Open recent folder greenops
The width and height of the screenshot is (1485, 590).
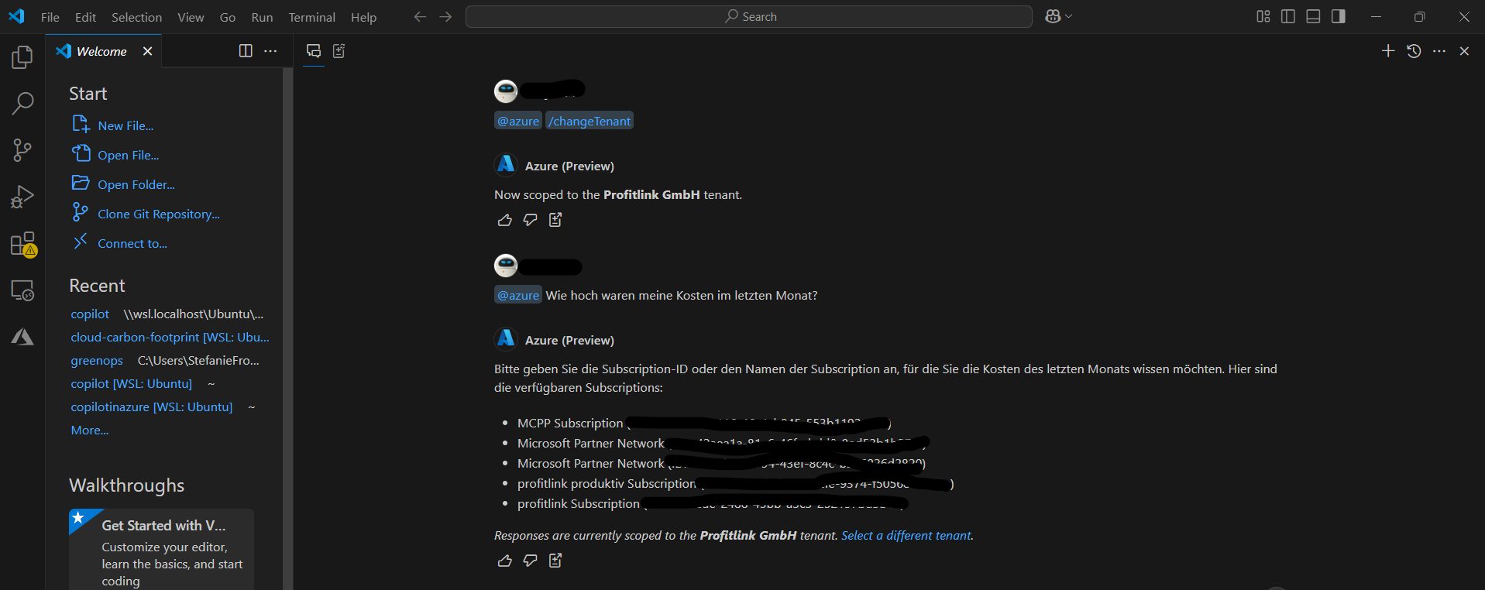97,361
